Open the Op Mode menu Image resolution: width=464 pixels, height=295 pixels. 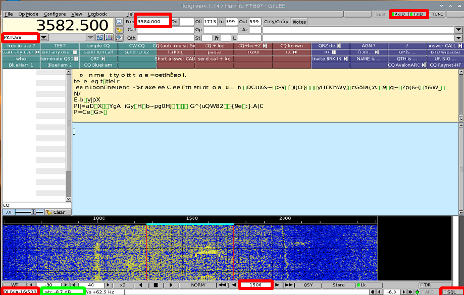point(28,14)
